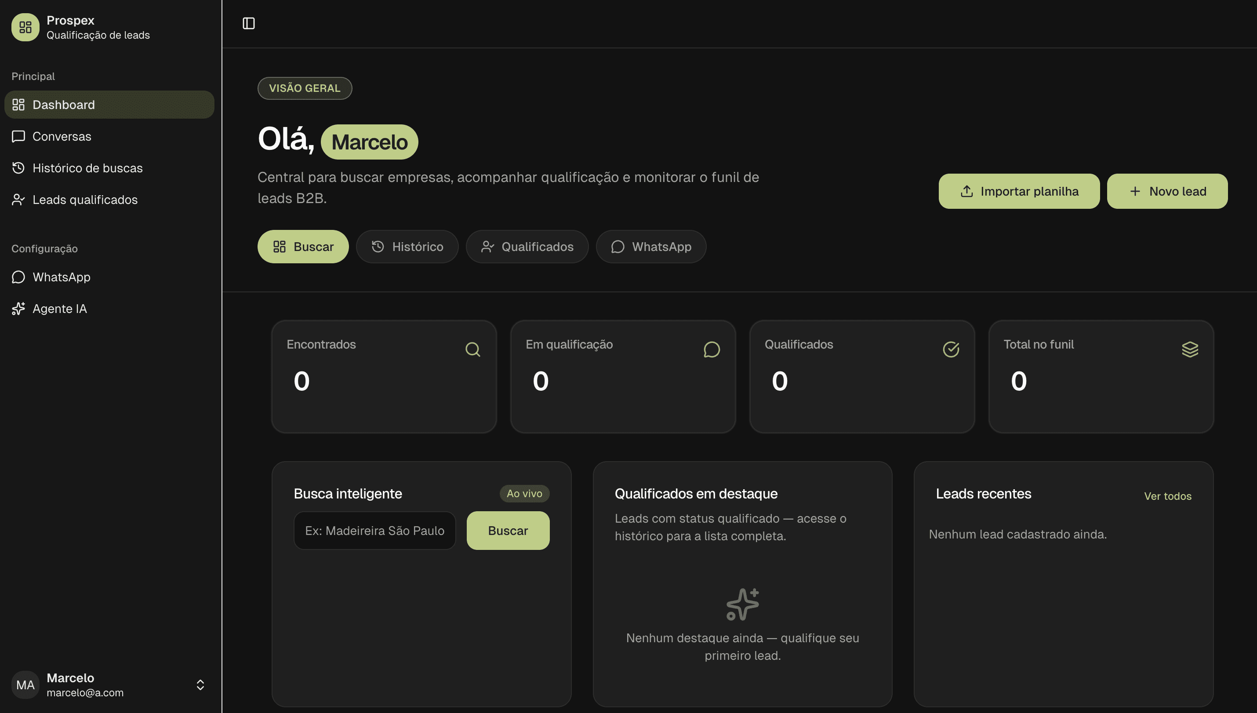Click the chat icon on Em qualificação card
The height and width of the screenshot is (713, 1257).
tap(712, 349)
